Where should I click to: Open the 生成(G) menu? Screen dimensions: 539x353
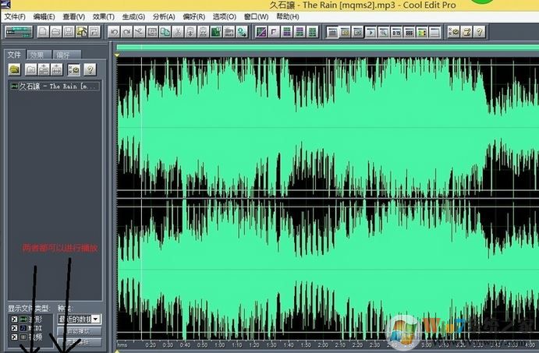click(133, 17)
